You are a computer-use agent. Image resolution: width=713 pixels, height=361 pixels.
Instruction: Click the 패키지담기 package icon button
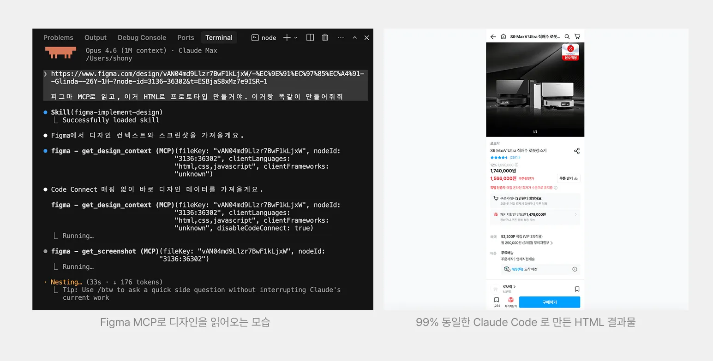coord(510,302)
